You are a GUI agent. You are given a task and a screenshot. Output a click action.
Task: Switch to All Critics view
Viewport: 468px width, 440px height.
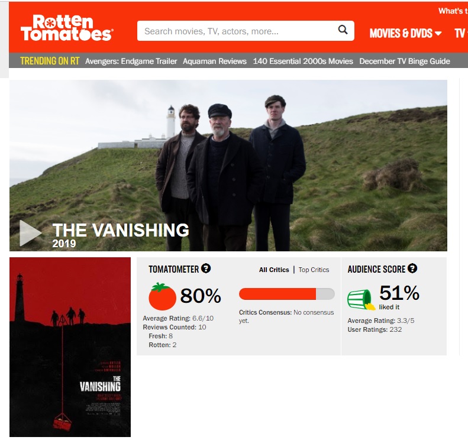coord(274,270)
